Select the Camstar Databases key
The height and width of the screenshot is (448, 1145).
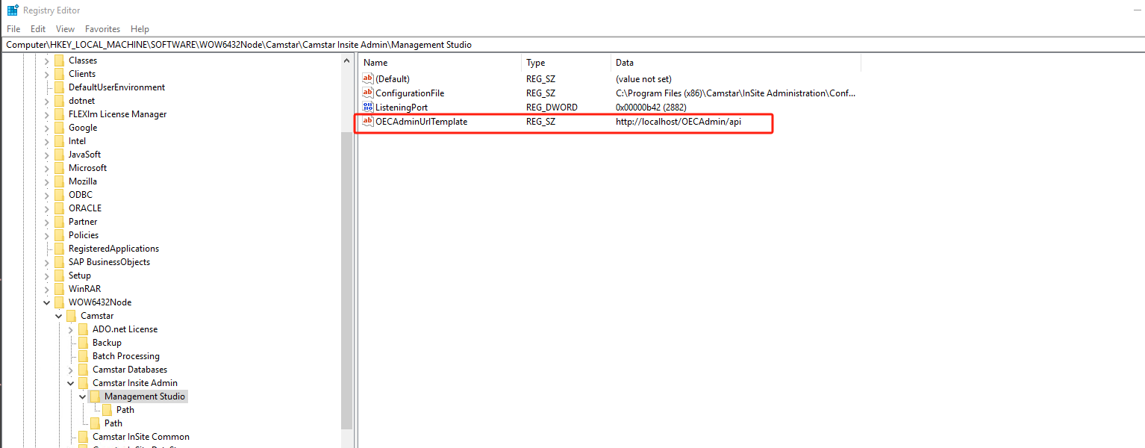pyautogui.click(x=130, y=370)
